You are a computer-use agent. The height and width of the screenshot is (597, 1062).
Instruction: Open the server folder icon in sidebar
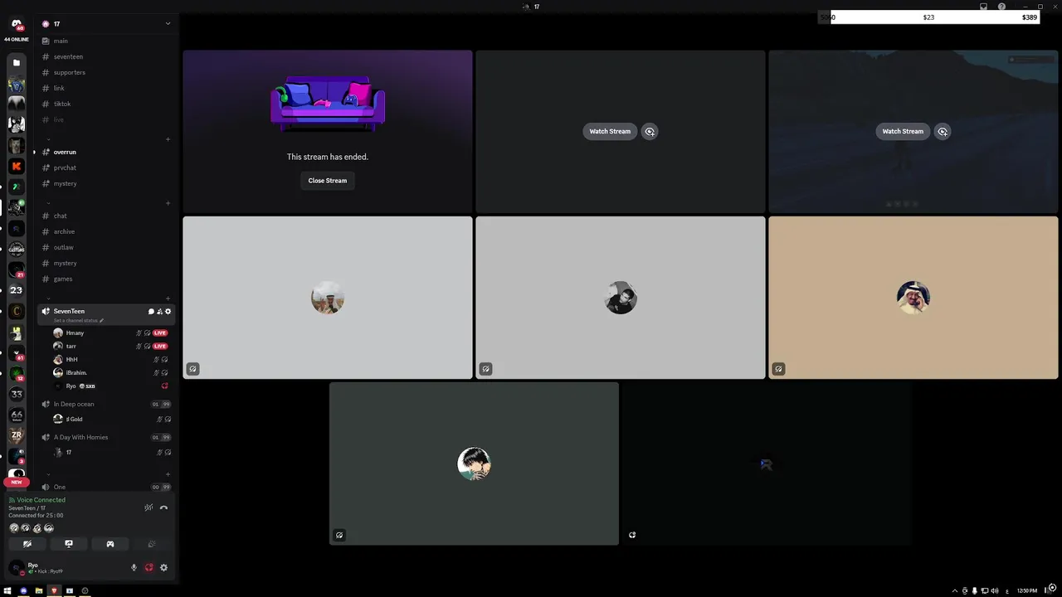(16, 62)
